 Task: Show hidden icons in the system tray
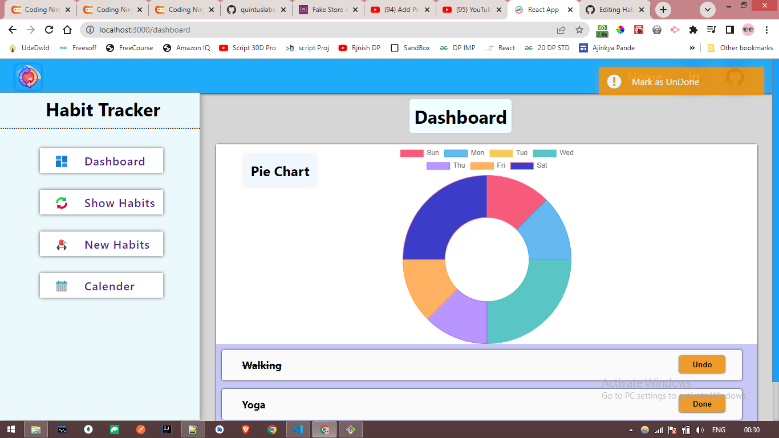click(x=632, y=429)
